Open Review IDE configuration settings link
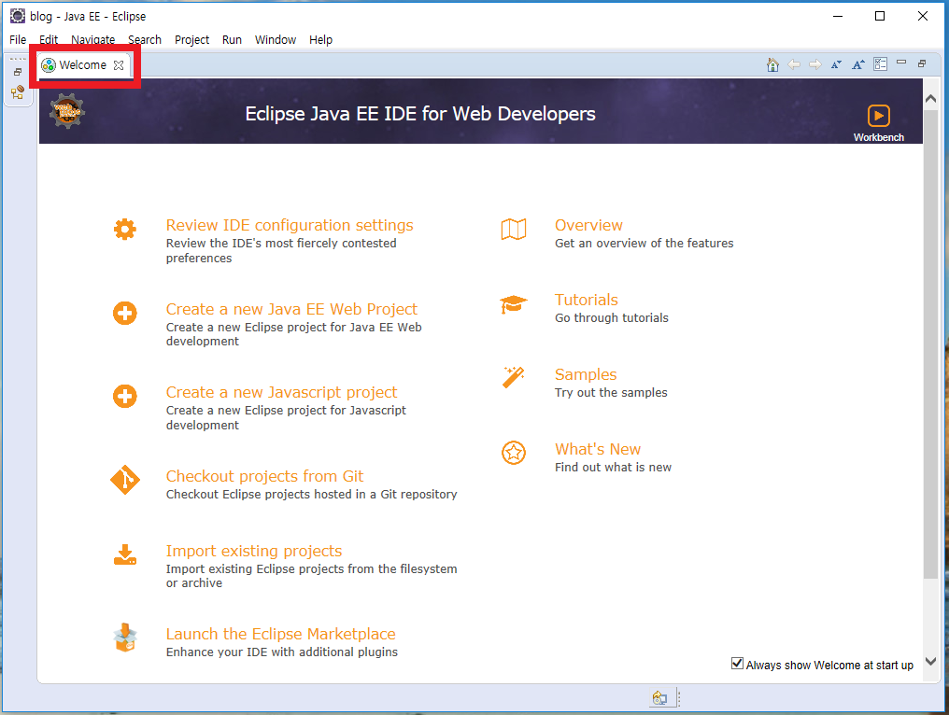 pyautogui.click(x=290, y=226)
